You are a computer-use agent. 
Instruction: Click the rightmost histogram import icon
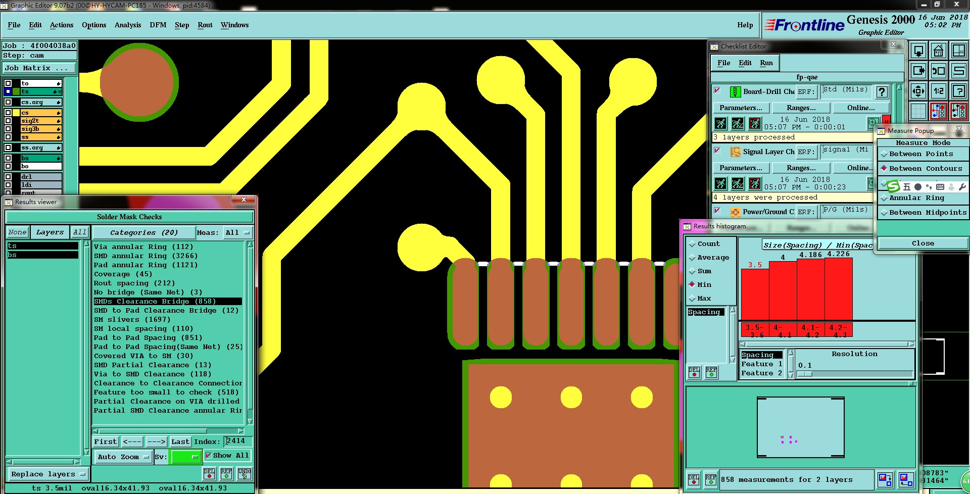tap(906, 479)
